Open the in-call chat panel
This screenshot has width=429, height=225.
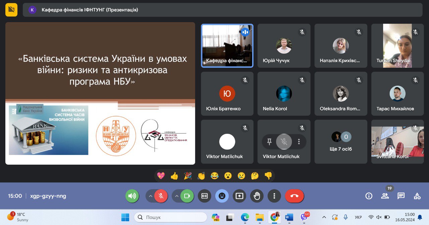coord(401,196)
